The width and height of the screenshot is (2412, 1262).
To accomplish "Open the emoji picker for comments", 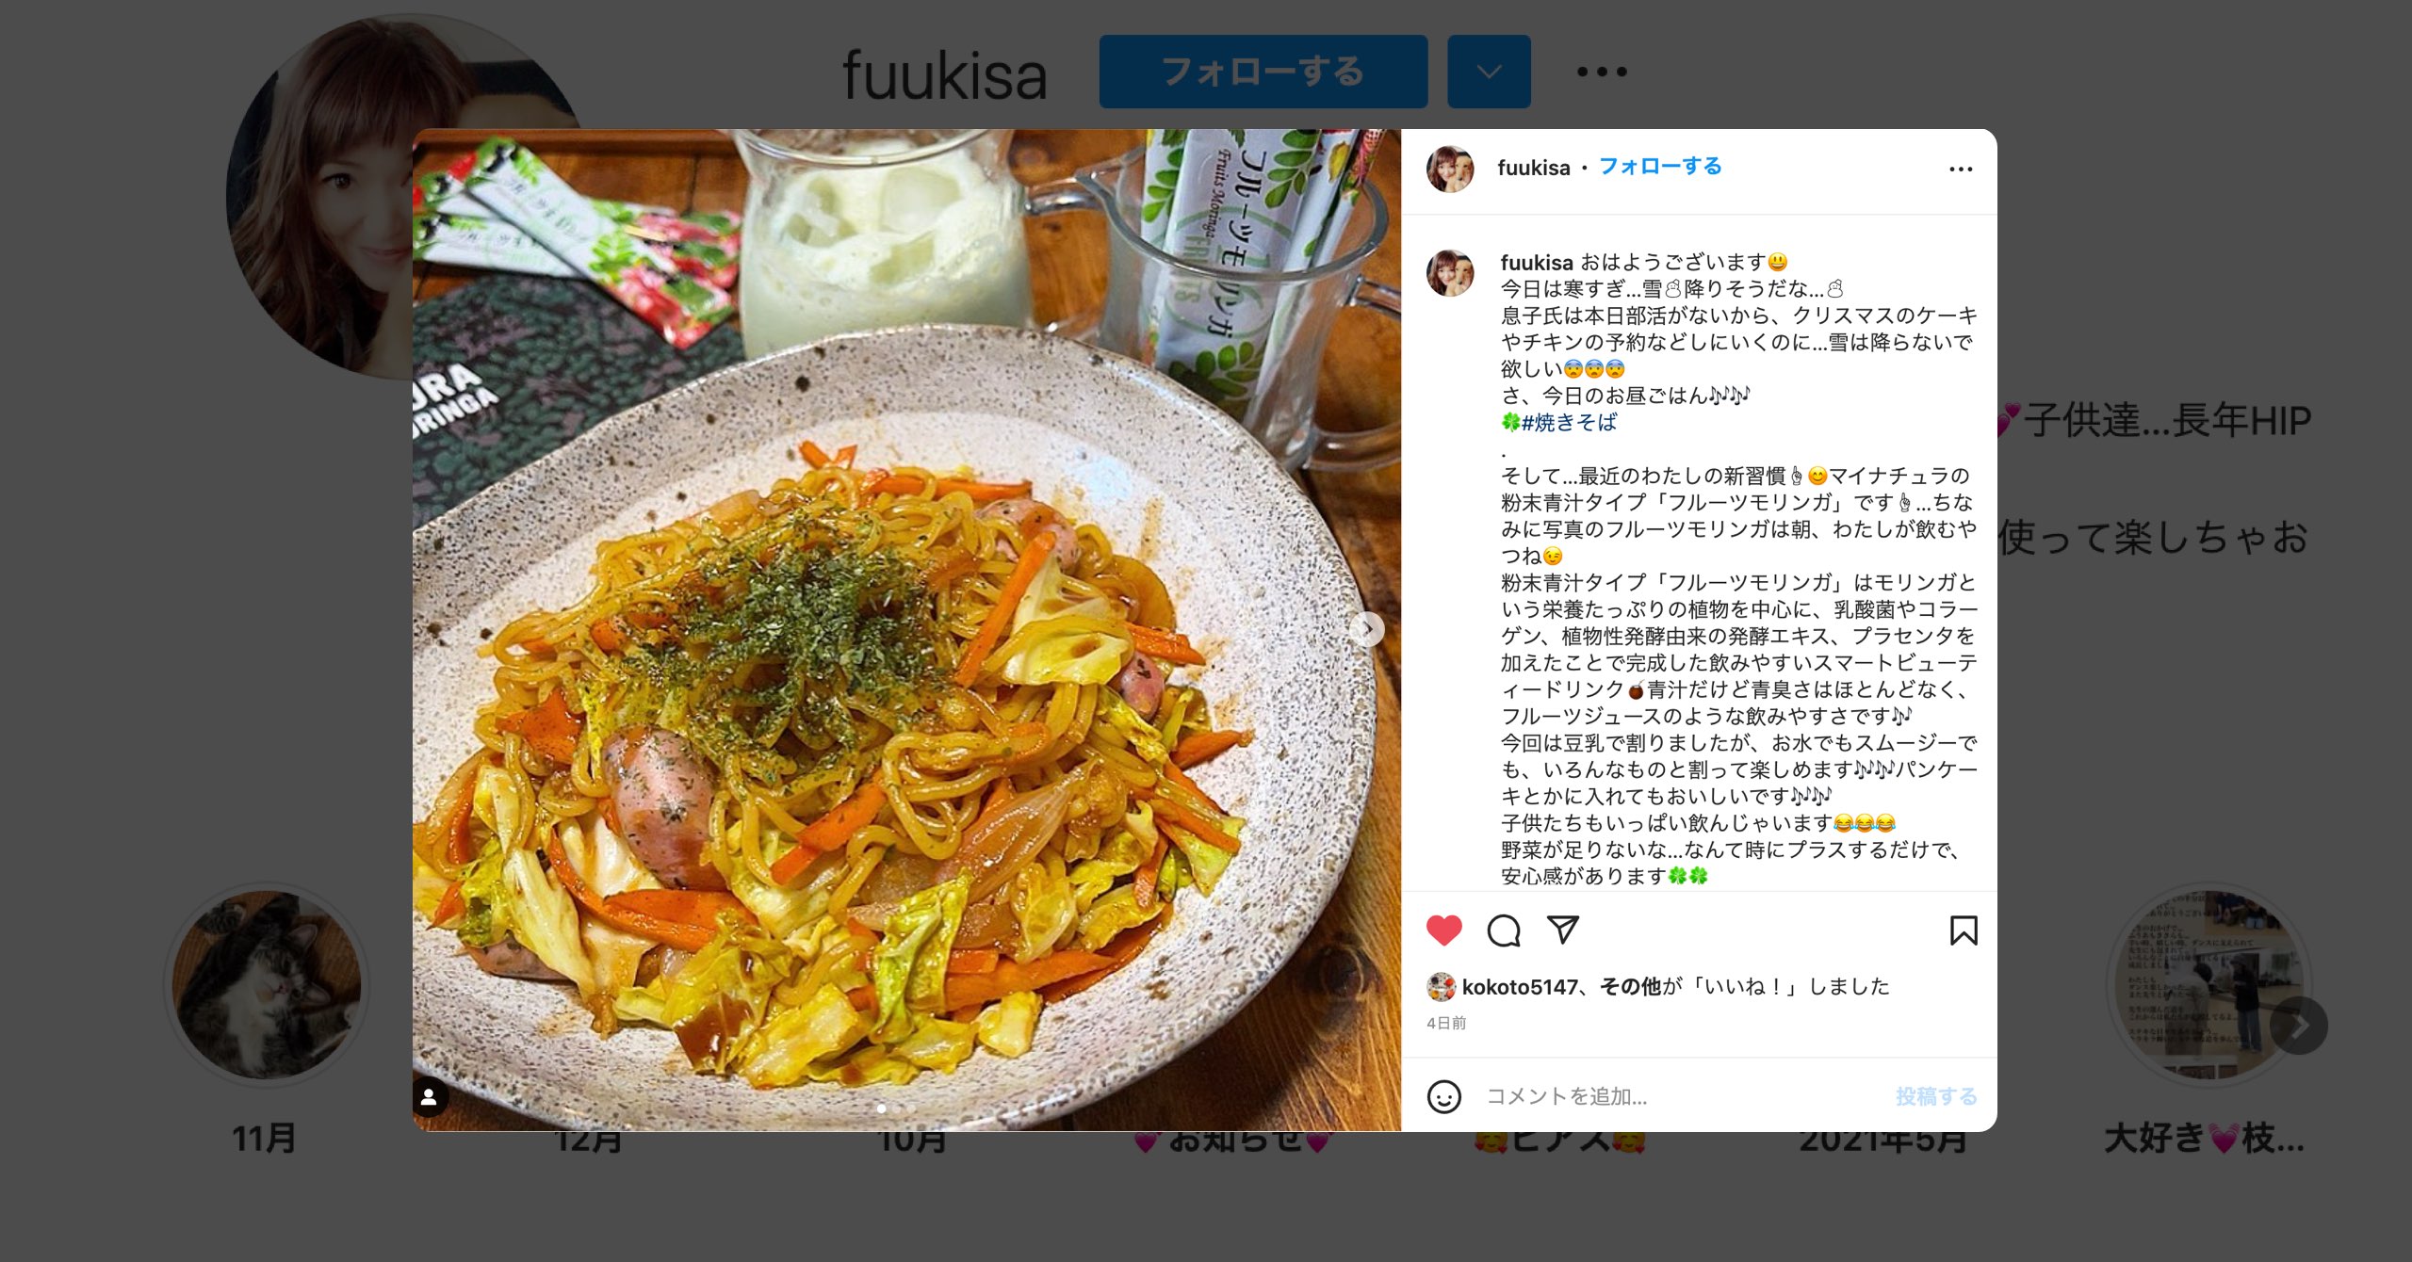I will 1444,1096.
